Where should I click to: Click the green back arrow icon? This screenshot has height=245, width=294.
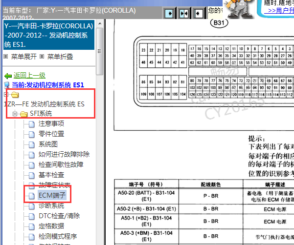8,76
